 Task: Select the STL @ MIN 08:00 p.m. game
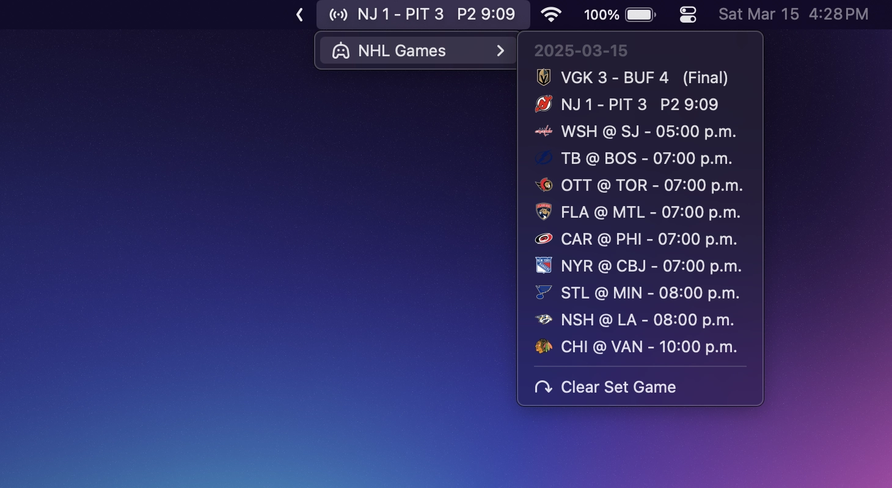pyautogui.click(x=649, y=293)
